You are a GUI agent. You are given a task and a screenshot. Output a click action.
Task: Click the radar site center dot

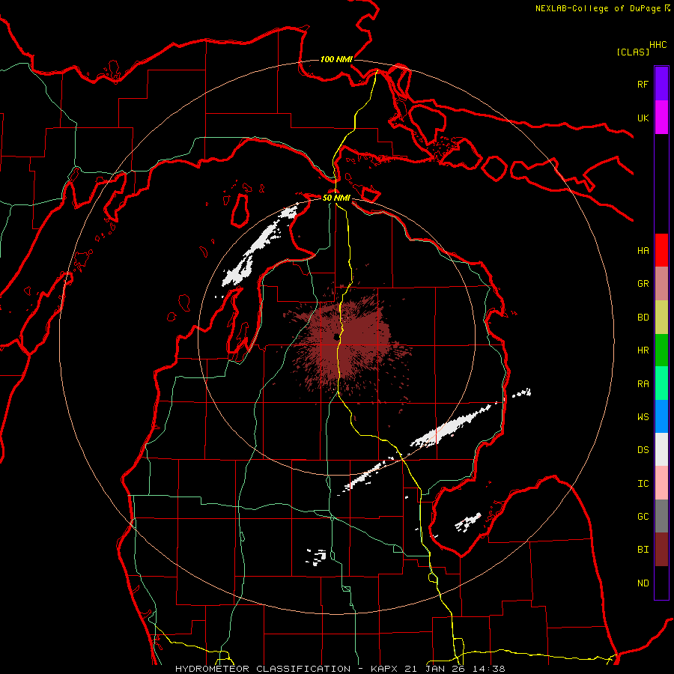pyautogui.click(x=336, y=336)
